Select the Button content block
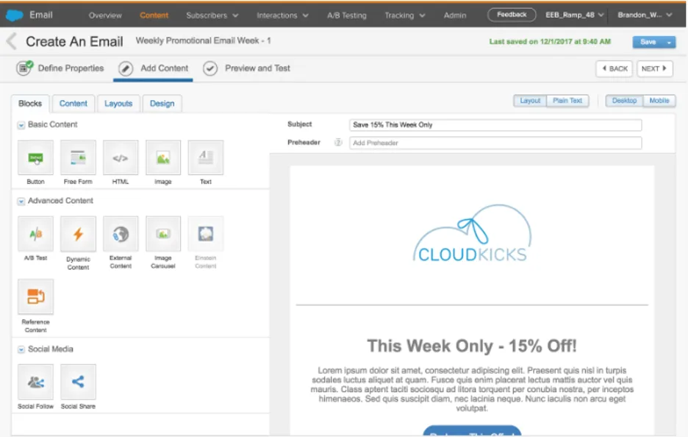This screenshot has width=688, height=437. click(35, 157)
